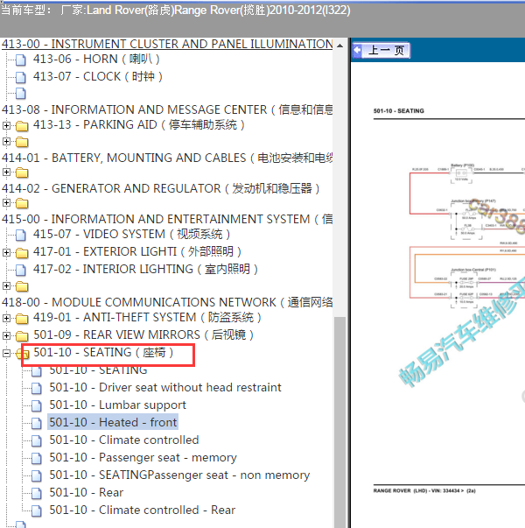Open Driver seat without head restraint diagram
The image size is (525, 528).
pos(165,388)
